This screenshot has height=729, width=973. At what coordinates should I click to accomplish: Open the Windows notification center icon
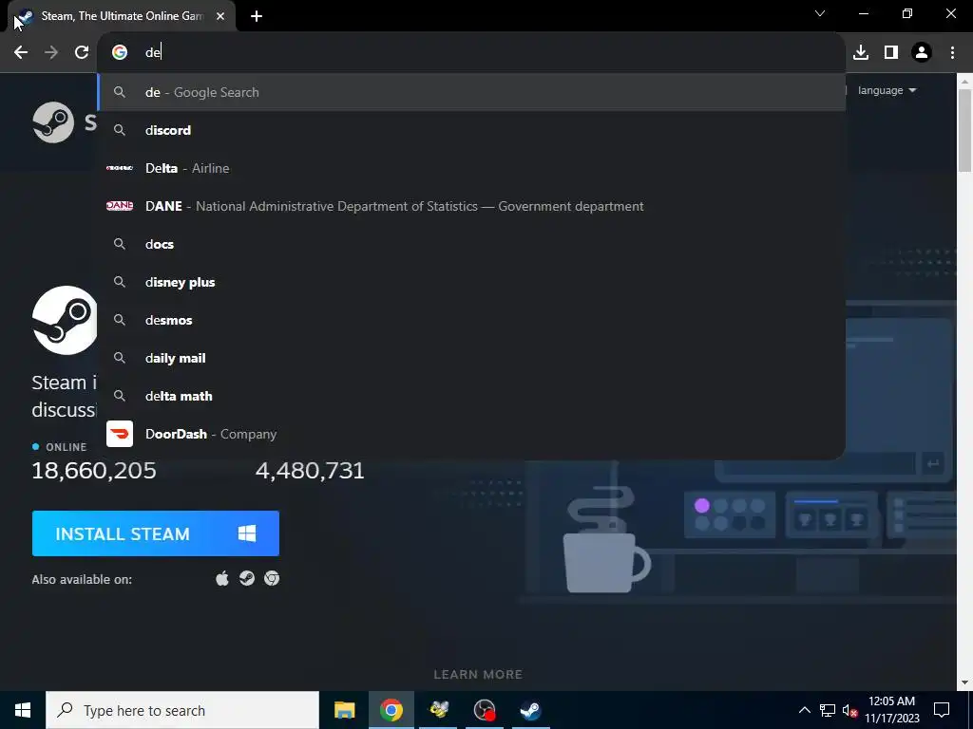[x=942, y=710]
